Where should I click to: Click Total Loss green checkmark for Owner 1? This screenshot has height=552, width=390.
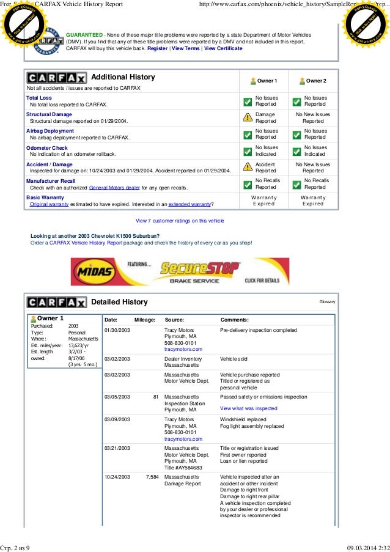pyautogui.click(x=248, y=101)
